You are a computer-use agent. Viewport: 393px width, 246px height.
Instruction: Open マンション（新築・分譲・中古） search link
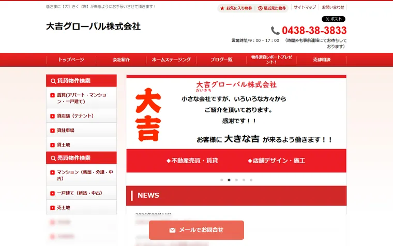pyautogui.click(x=82, y=175)
